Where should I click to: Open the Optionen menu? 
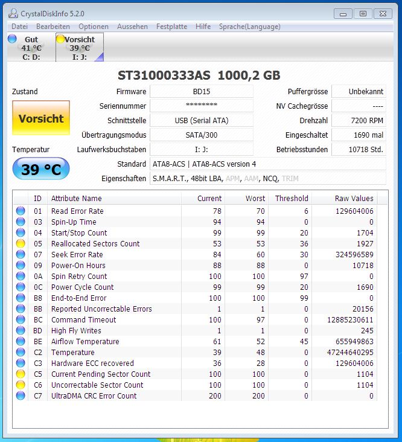tap(93, 27)
